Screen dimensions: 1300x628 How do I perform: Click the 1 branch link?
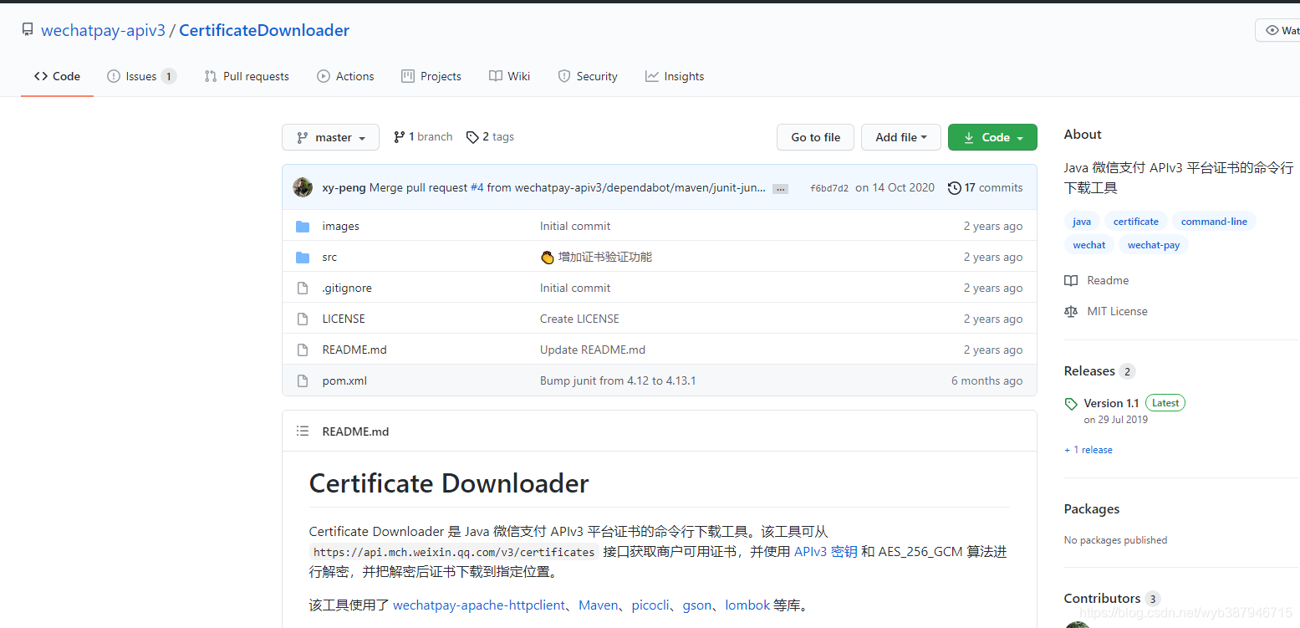coord(423,137)
